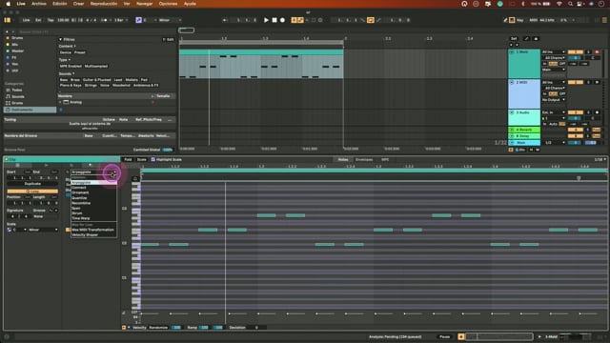The height and width of the screenshot is (343, 610).
Task: Click the Scale button in piano roll
Action: (x=142, y=159)
